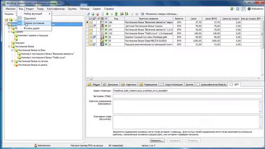
Task: Click the move down green arrow icon
Action: point(107,14)
